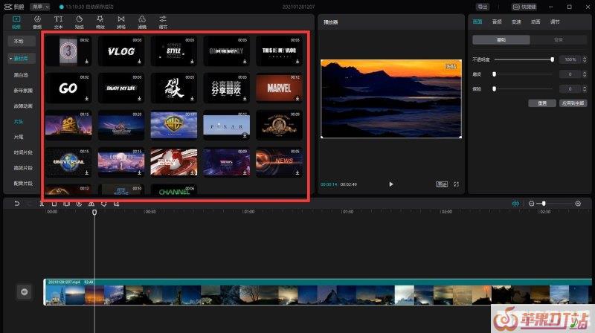Click download icon on ENJOY MY LIFE clip
The width and height of the screenshot is (595, 333).
coord(139,99)
